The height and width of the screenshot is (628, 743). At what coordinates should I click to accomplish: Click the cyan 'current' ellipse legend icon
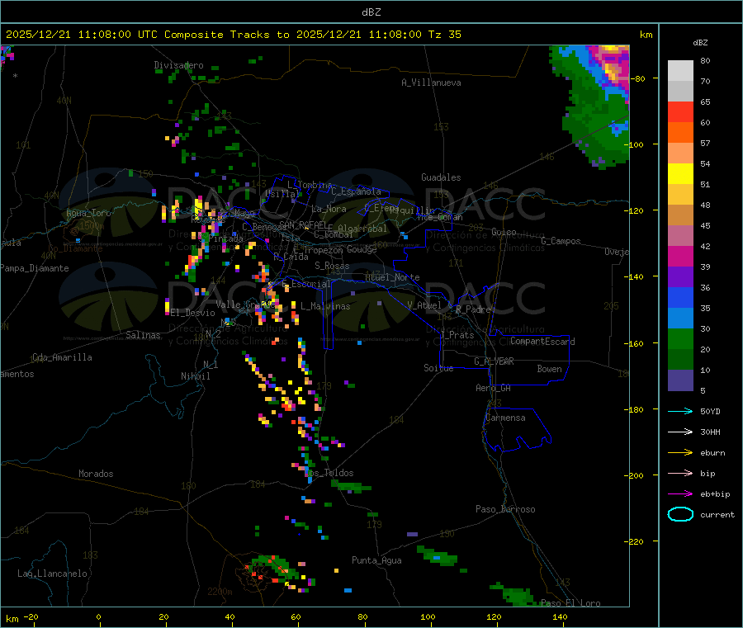680,514
